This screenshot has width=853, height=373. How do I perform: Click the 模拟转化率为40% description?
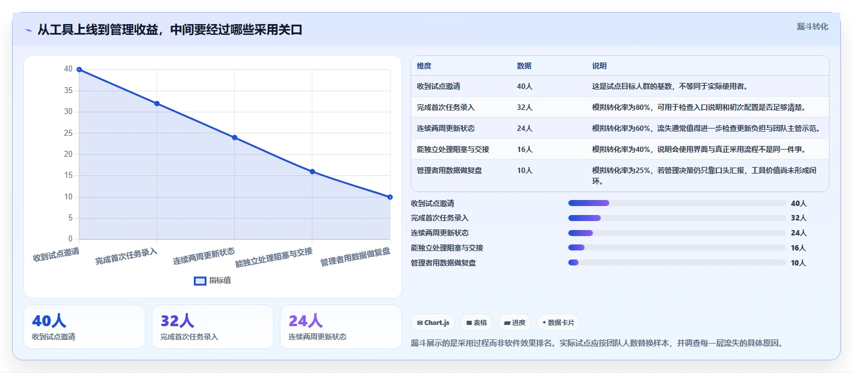[x=699, y=150]
